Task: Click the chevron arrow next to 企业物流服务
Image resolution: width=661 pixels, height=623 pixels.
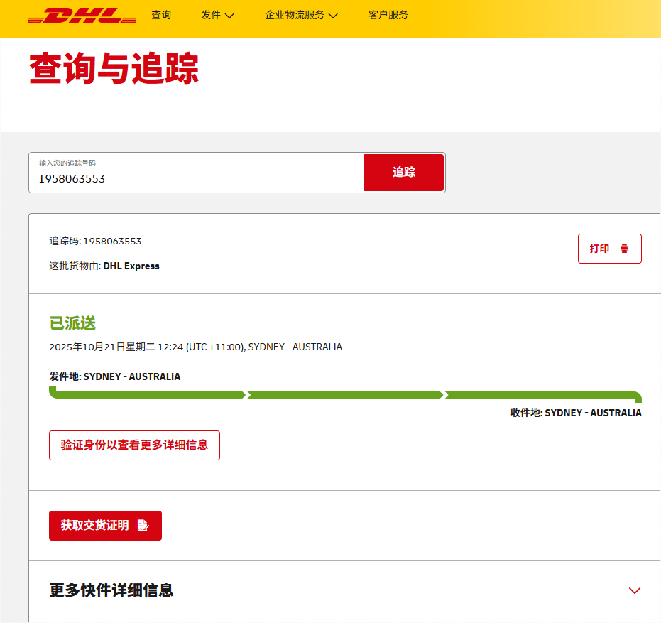Action: tap(333, 16)
